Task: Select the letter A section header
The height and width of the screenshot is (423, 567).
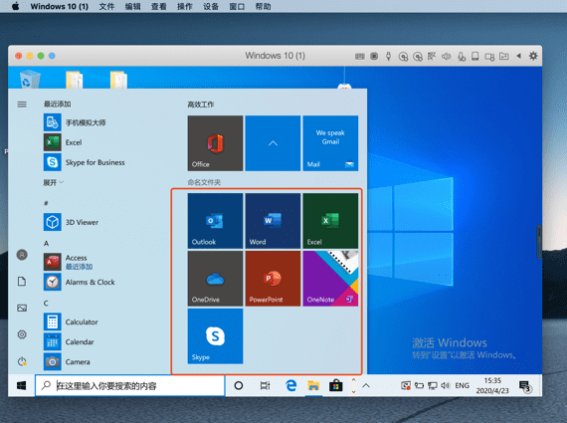Action: 47,243
